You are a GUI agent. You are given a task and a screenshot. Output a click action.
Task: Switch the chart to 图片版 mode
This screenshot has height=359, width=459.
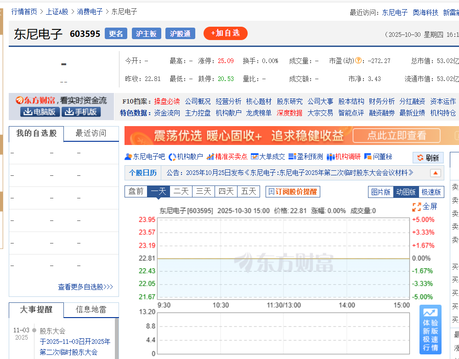pyautogui.click(x=381, y=192)
